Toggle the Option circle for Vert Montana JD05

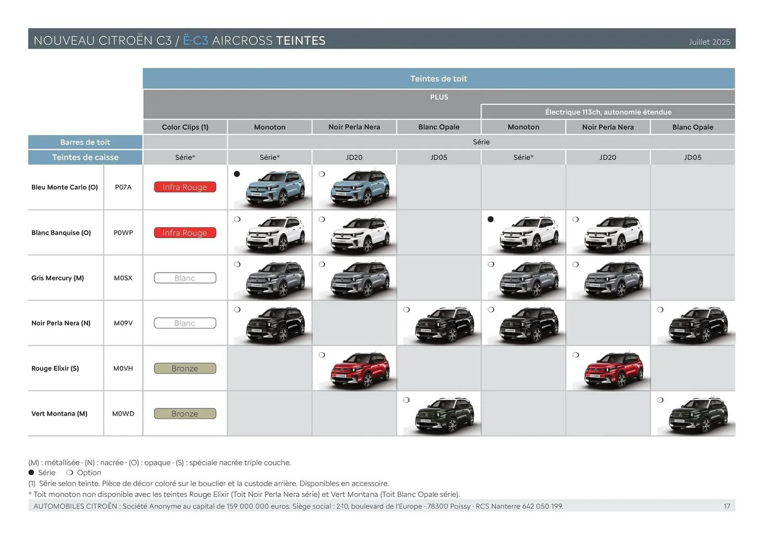click(407, 400)
